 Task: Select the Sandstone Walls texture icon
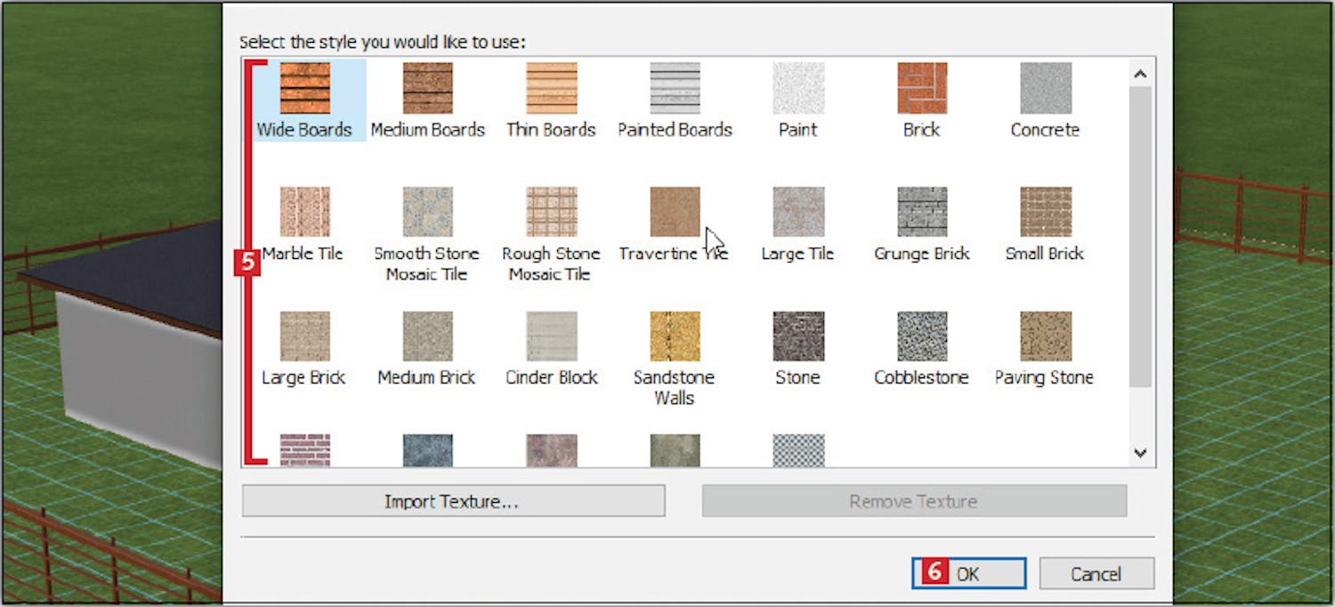(x=675, y=336)
